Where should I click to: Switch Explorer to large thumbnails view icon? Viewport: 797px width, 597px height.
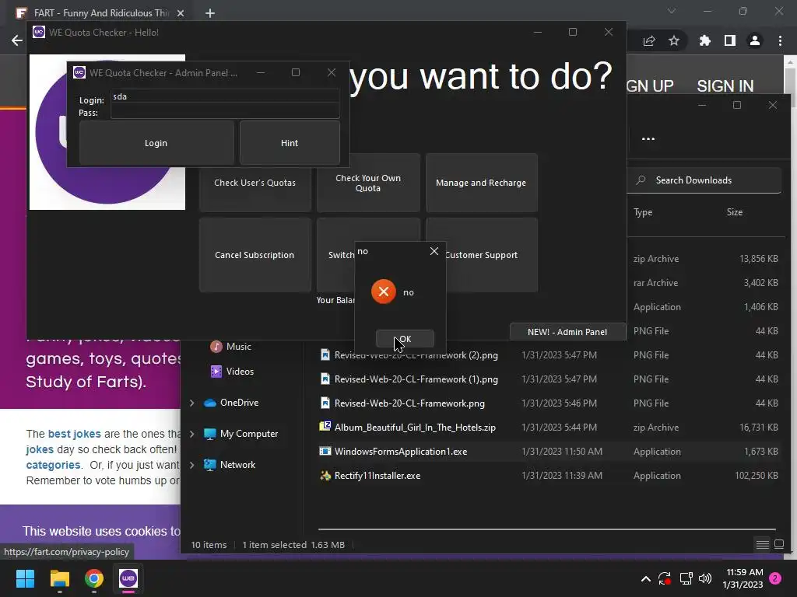(778, 545)
